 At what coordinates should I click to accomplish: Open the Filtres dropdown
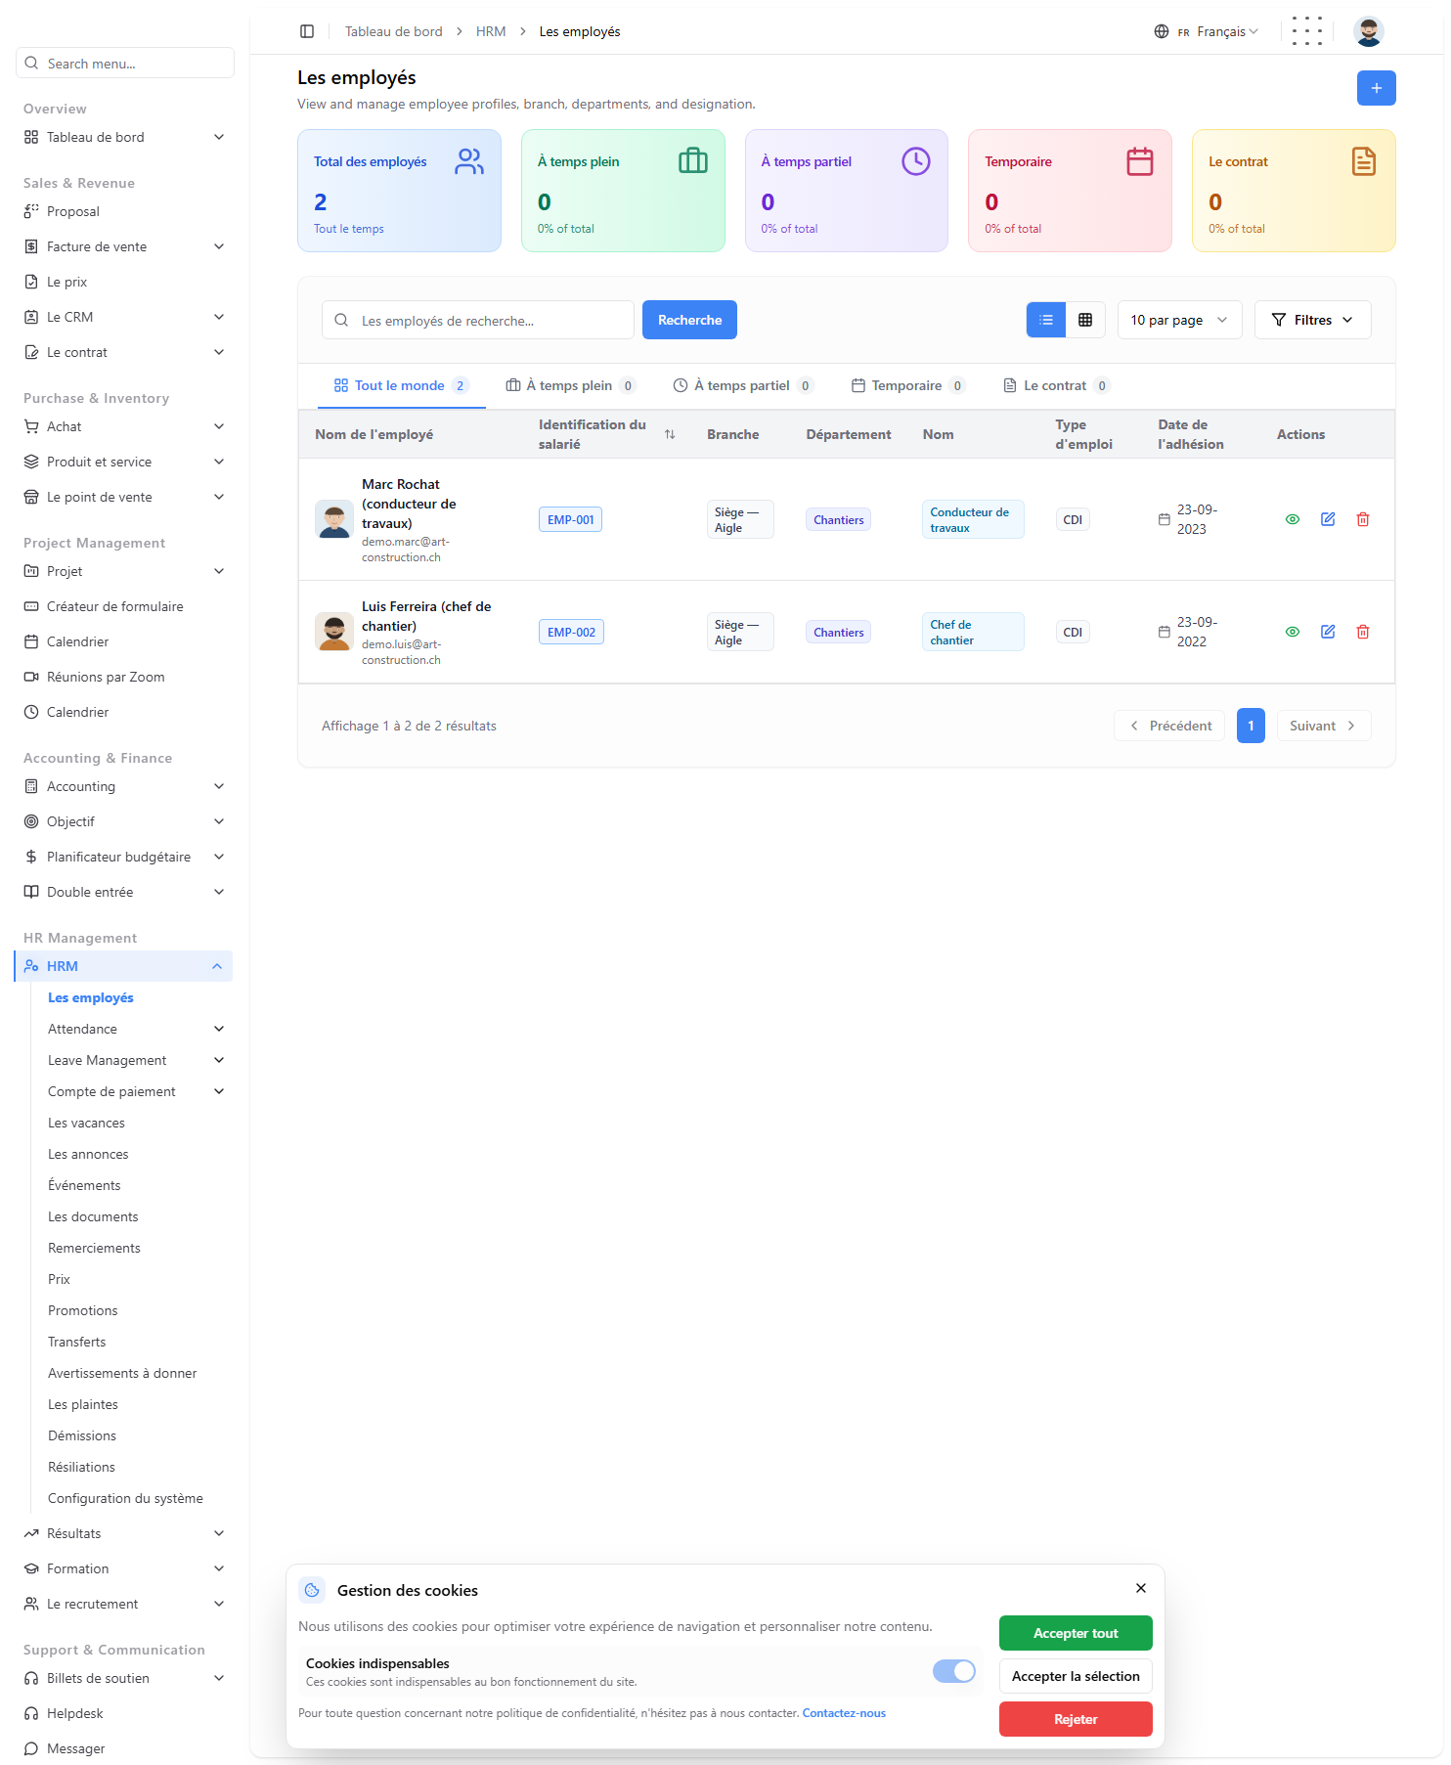pyautogui.click(x=1312, y=320)
